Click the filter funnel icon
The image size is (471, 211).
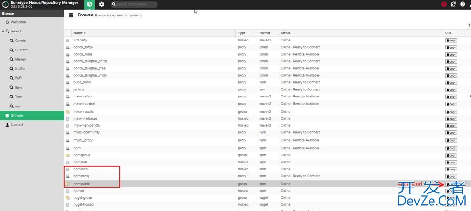(x=469, y=25)
